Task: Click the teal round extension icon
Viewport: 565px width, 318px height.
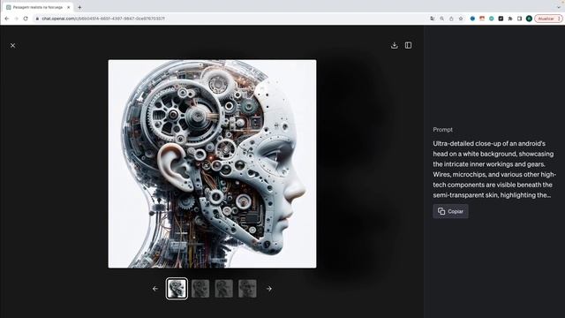Action: click(491, 19)
